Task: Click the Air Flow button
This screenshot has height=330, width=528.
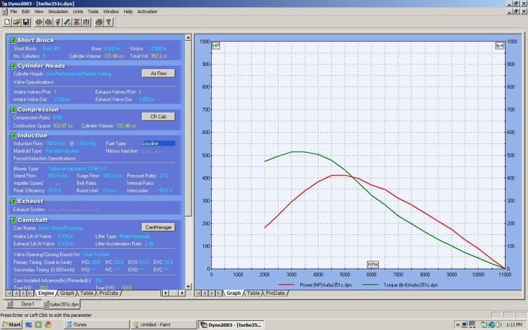Action: tap(158, 73)
